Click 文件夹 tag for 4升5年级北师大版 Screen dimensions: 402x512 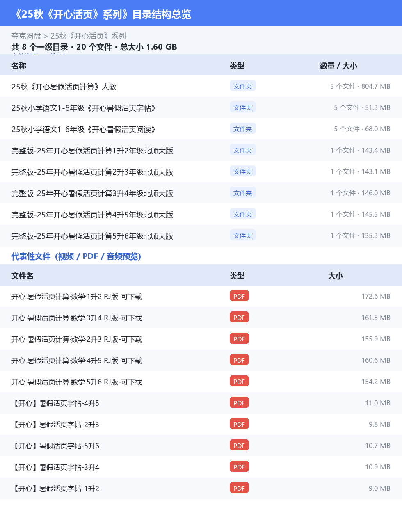243,214
